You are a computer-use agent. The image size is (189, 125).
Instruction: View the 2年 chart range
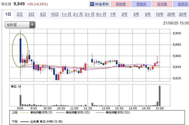click(x=124, y=14)
